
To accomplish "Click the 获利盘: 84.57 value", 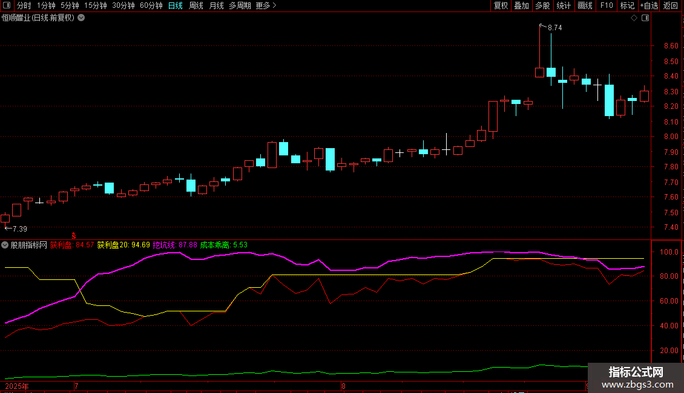I will pos(72,245).
